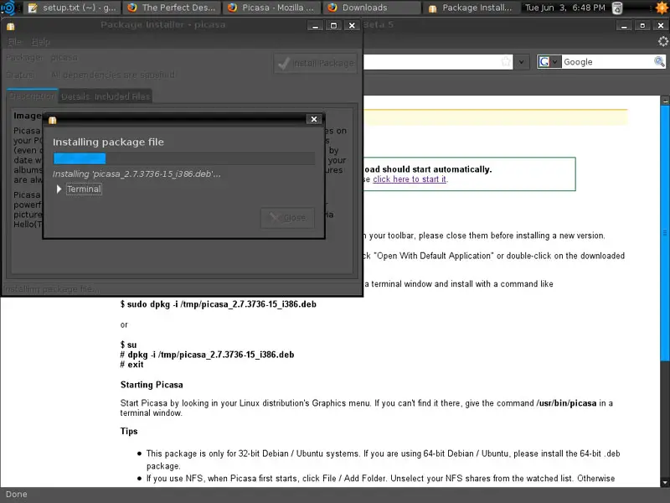This screenshot has width=670, height=503.
Task: Switch to setup.txt editor in taskbar
Action: (70, 8)
